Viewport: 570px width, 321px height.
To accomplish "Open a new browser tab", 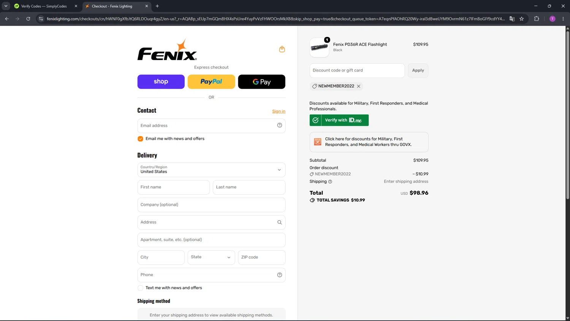I will [157, 6].
